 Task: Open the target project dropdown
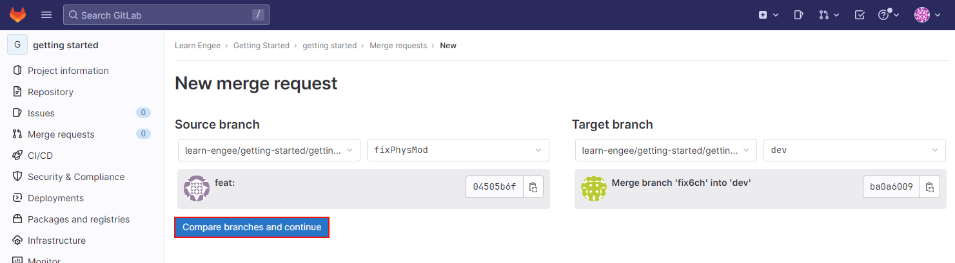(666, 150)
